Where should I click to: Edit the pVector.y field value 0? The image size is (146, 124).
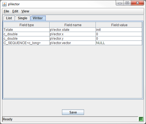pos(119,39)
